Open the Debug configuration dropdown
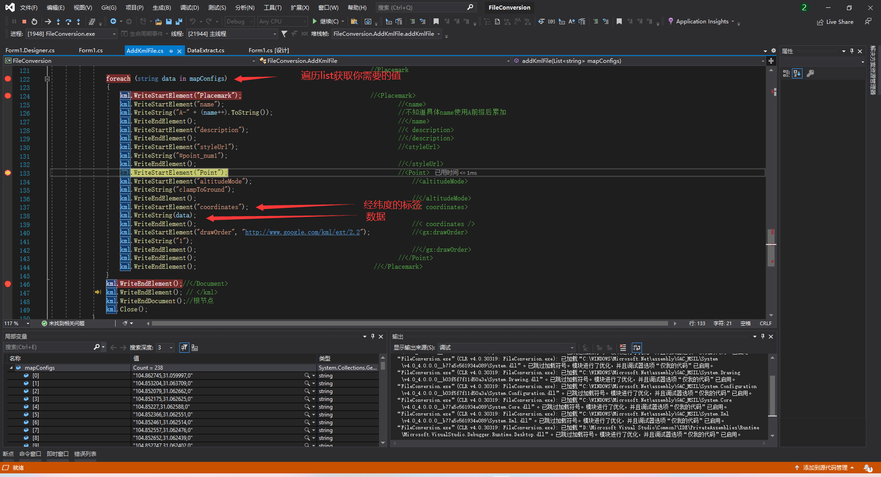Screen dimensions: 881x477 239,22
